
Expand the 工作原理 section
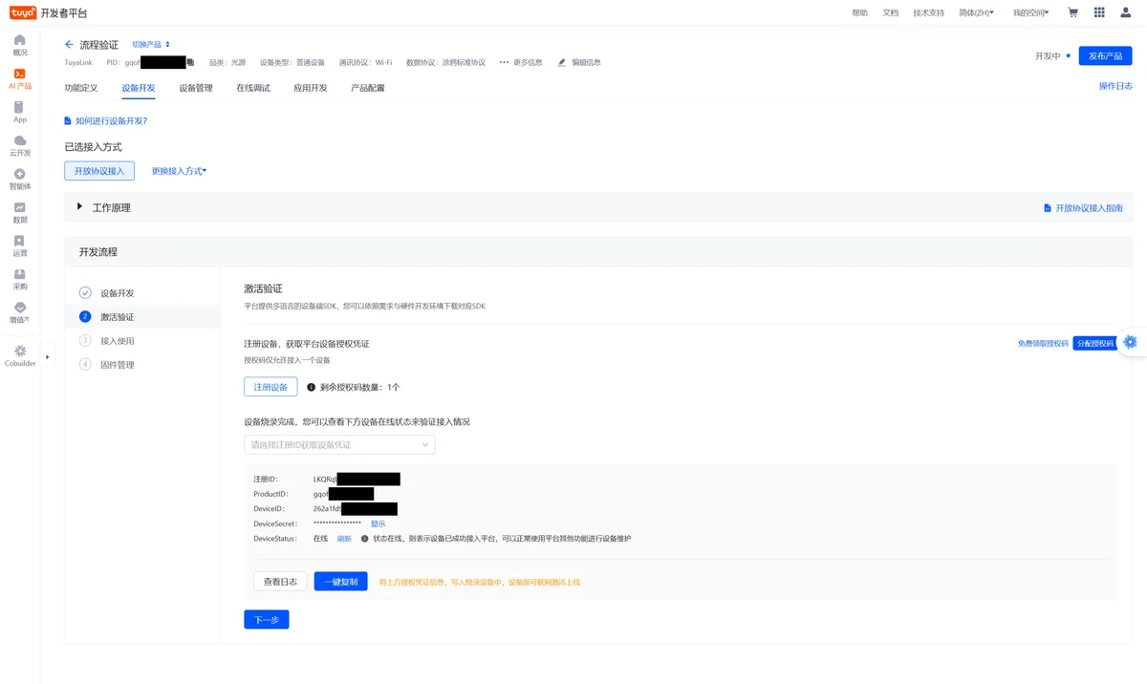(x=80, y=206)
